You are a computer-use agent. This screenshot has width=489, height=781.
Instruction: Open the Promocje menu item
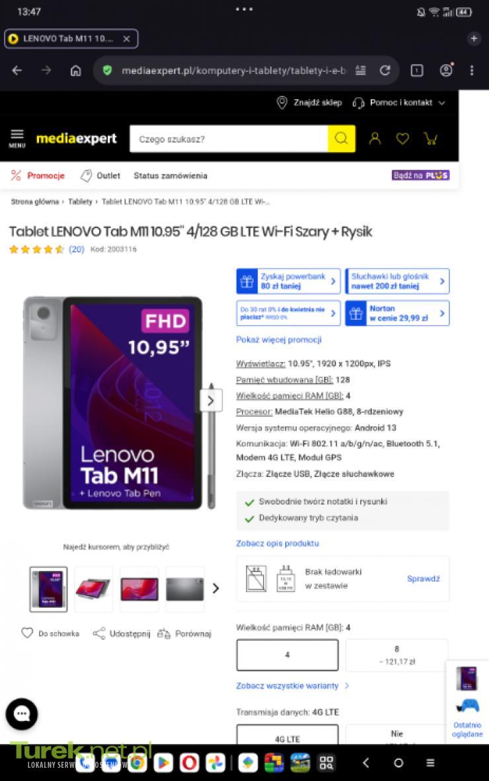(38, 175)
